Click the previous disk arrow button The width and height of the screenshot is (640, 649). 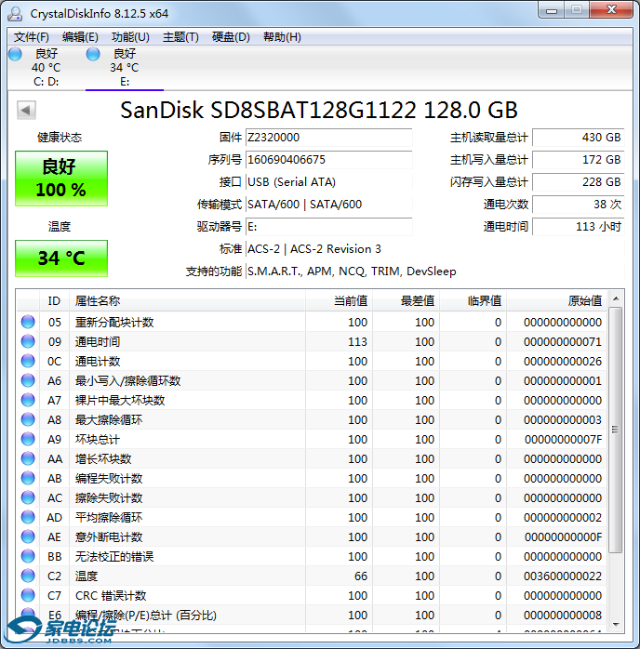click(26, 110)
